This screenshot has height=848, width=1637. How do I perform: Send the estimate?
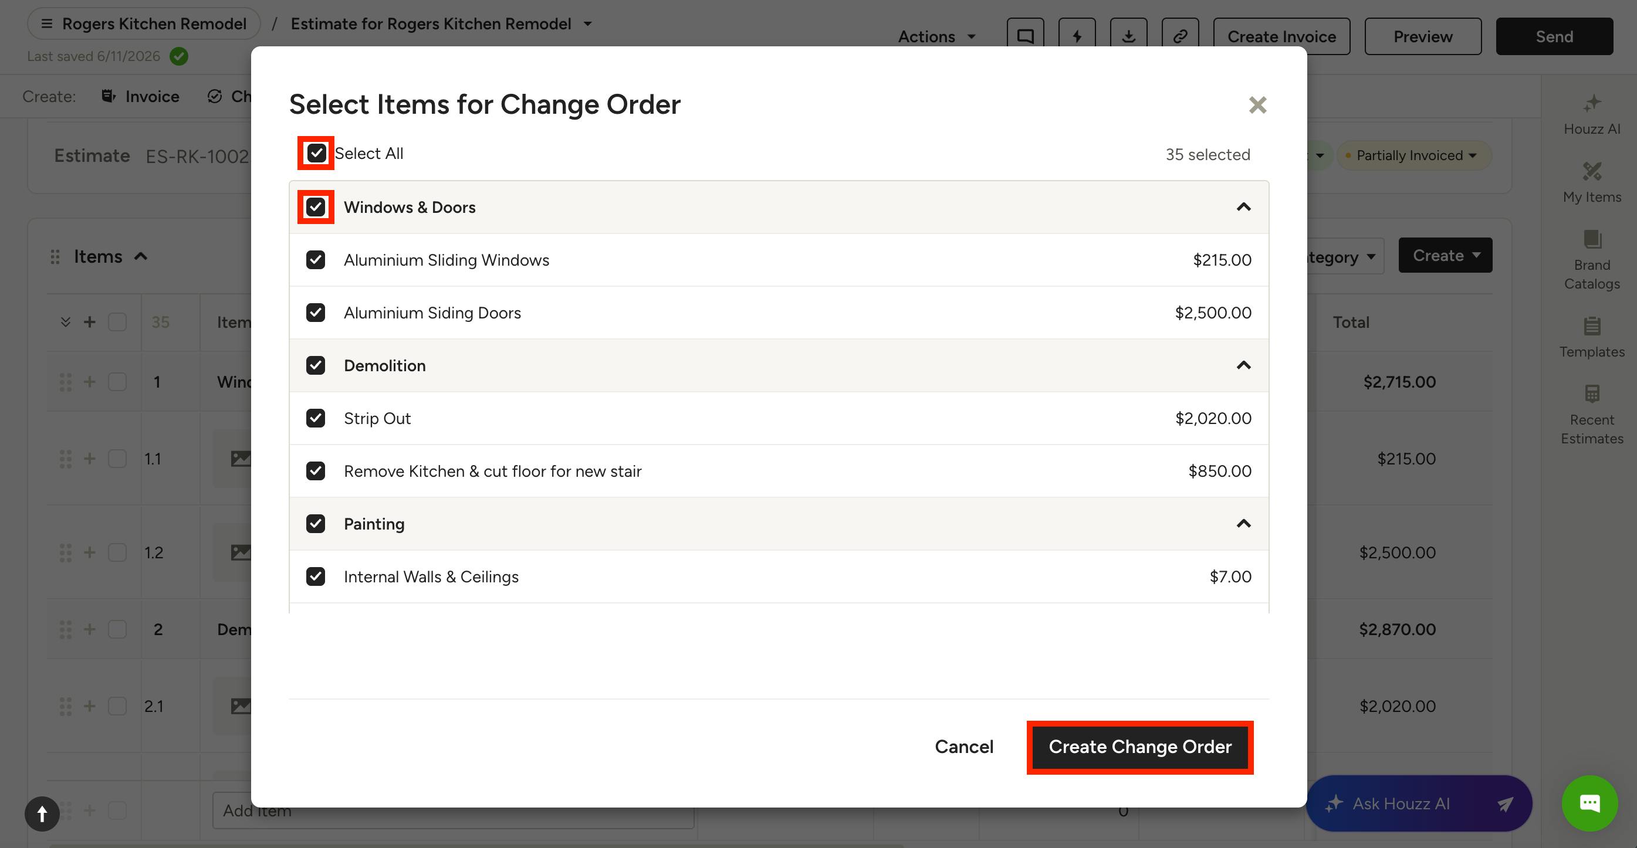[1554, 36]
